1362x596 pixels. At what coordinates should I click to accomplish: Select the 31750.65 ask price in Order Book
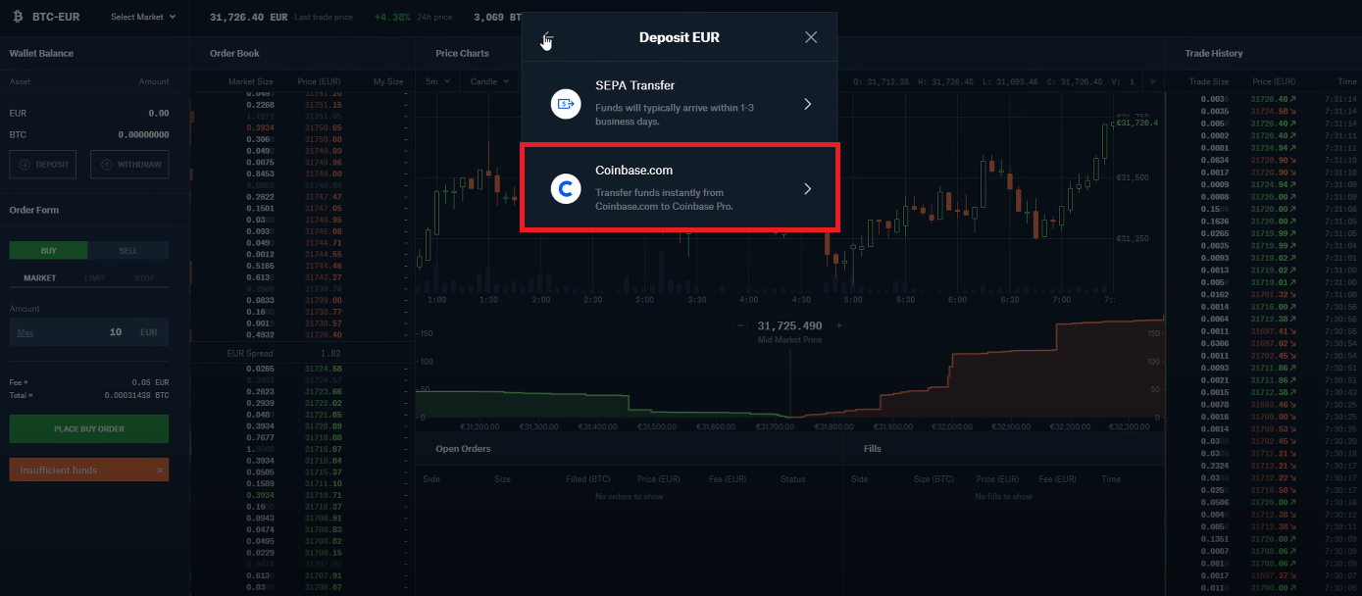coord(323,128)
